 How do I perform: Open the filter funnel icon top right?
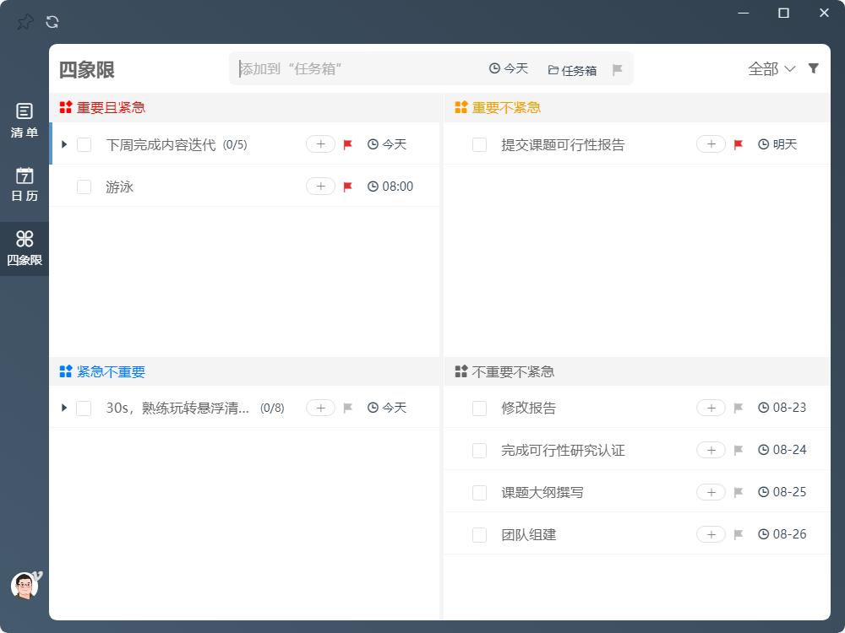pyautogui.click(x=813, y=69)
